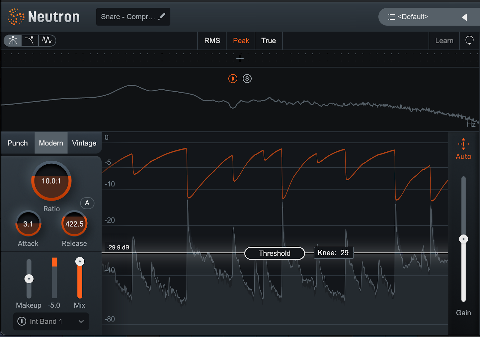The height and width of the screenshot is (337, 480).
Task: Click the Neutron logo icon
Action: [x=16, y=17]
